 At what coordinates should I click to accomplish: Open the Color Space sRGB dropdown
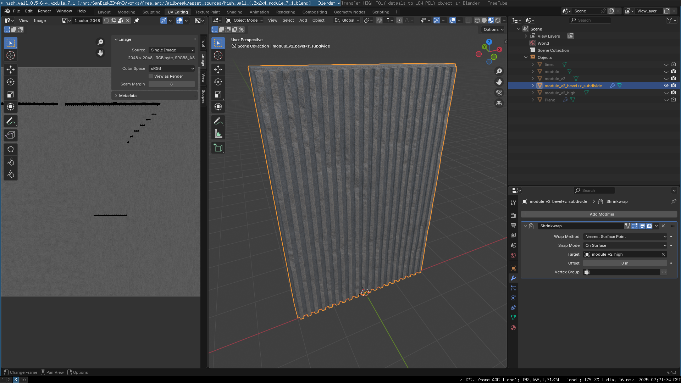click(172, 68)
